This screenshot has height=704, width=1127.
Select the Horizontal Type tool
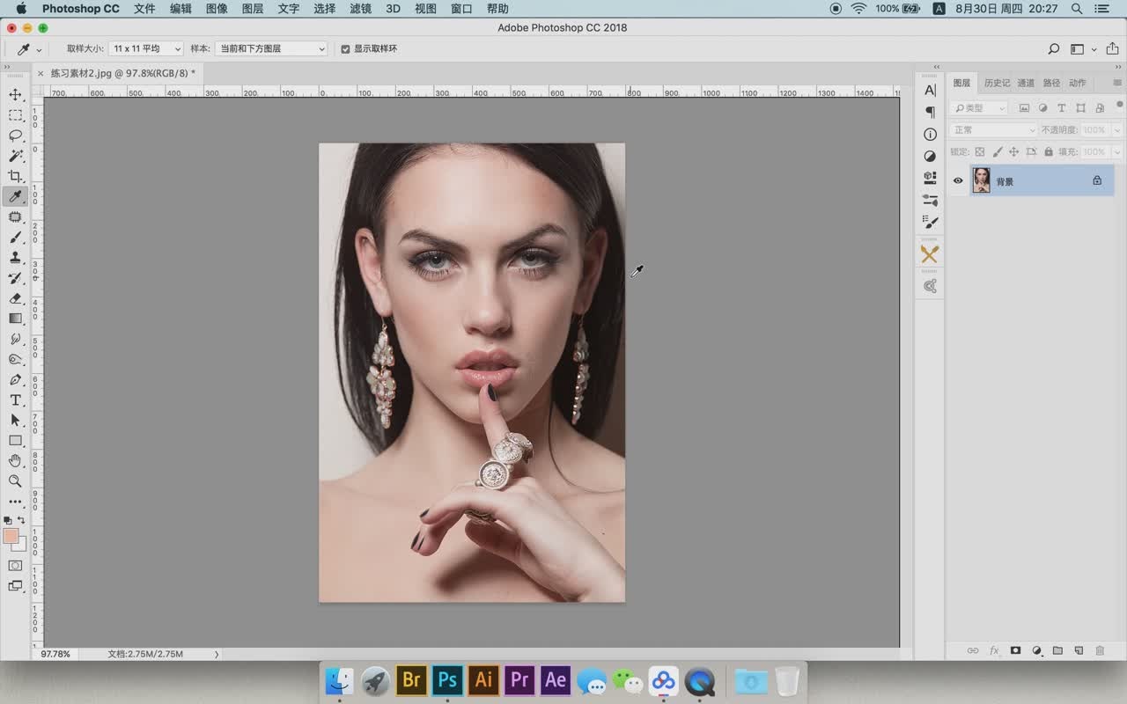pos(15,400)
